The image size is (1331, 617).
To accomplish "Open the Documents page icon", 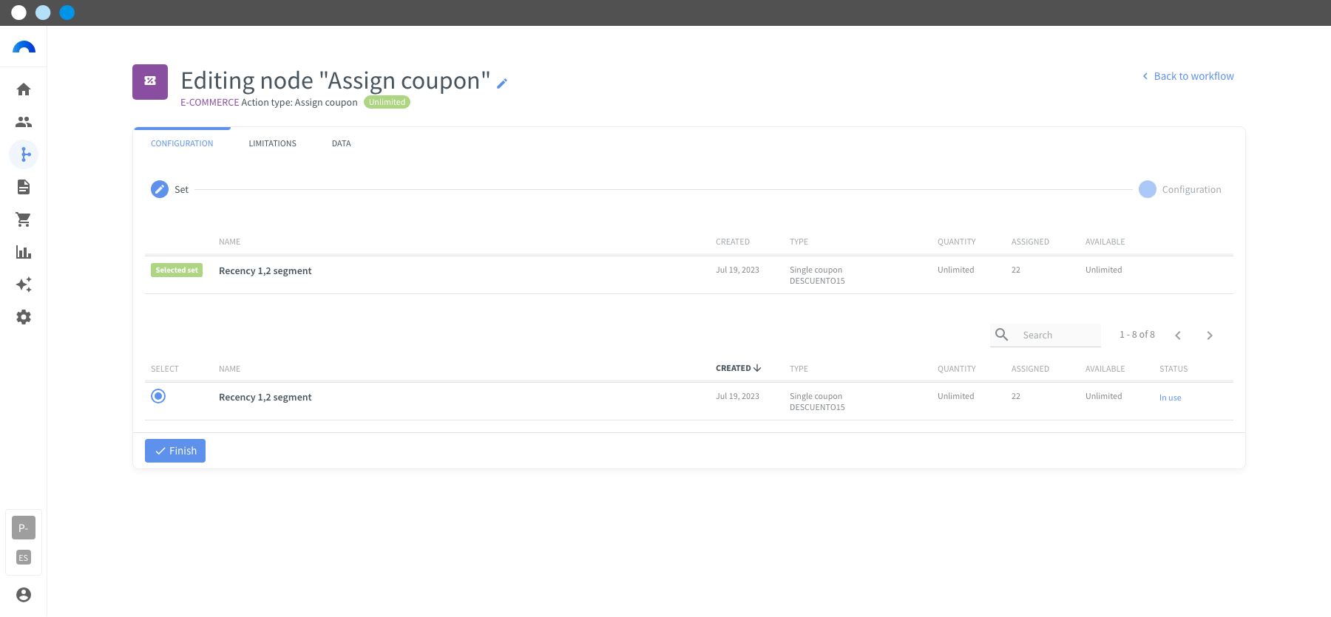I will [x=24, y=187].
